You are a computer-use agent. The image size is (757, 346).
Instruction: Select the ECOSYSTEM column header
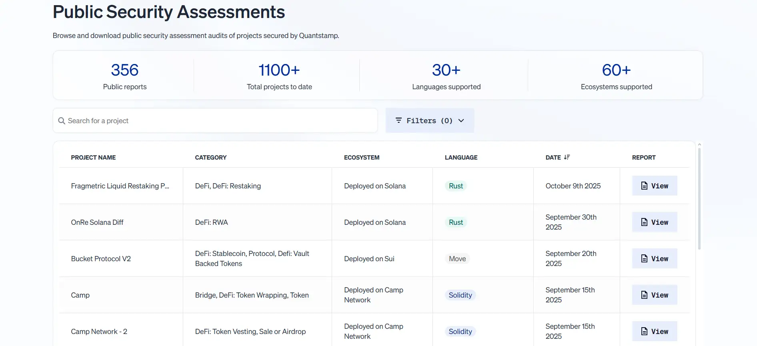[x=361, y=158]
